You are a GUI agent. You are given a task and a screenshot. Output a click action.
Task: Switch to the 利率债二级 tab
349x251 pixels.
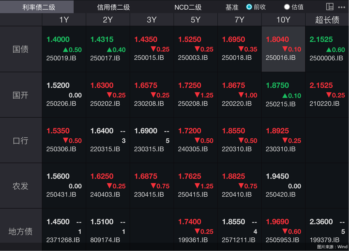point(39,7)
